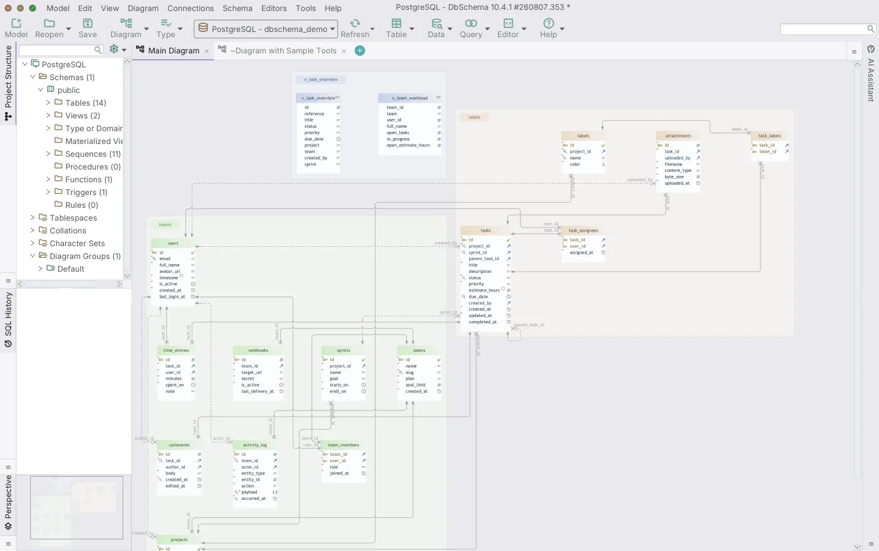Viewport: 879px width, 551px height.
Task: Click the Table toolbar icon
Action: point(396,23)
